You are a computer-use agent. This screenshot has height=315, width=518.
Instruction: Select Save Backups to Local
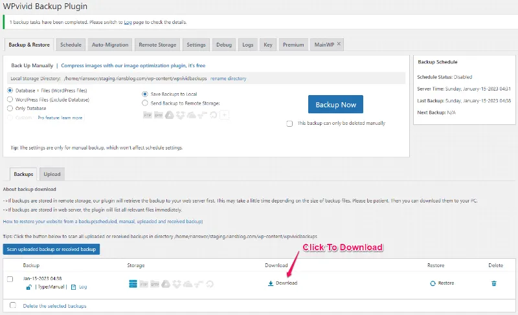(144, 94)
